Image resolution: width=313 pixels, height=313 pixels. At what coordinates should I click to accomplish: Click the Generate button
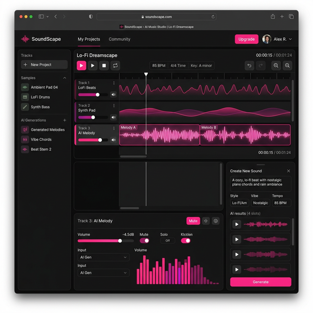click(261, 282)
